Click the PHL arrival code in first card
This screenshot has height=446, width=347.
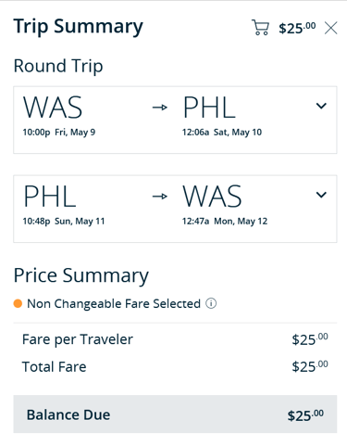pos(209,108)
